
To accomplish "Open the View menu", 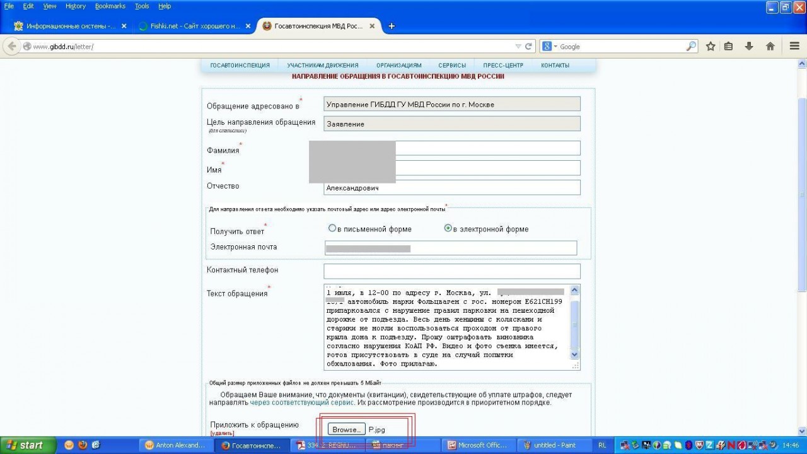I will pyautogui.click(x=50, y=6).
